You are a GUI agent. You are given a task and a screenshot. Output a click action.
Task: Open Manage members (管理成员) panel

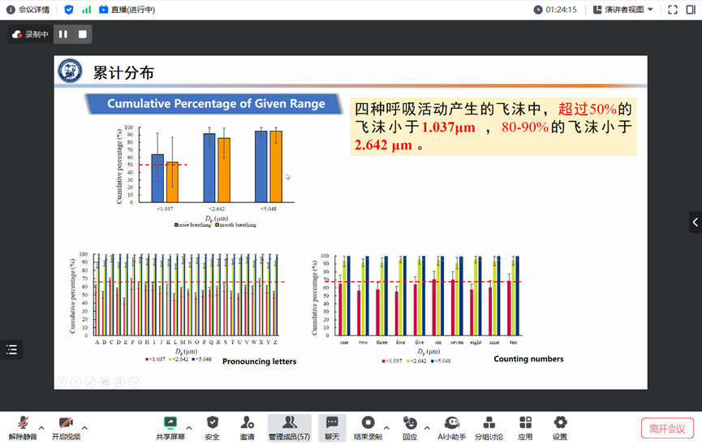[x=289, y=427]
